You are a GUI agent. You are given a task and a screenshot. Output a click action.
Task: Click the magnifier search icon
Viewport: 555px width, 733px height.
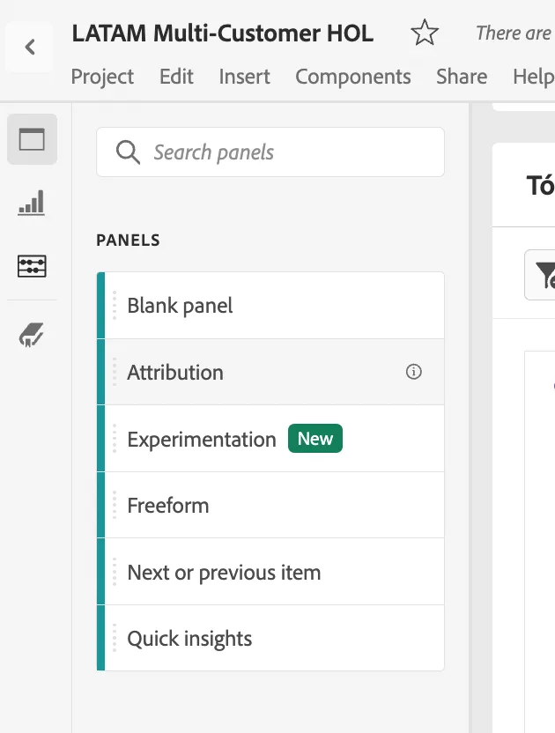point(128,152)
